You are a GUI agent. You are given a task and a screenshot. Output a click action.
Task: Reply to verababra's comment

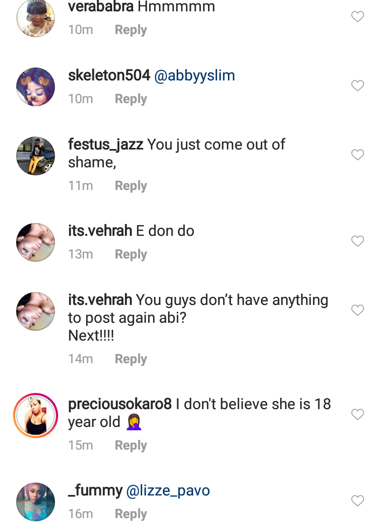coord(130,30)
